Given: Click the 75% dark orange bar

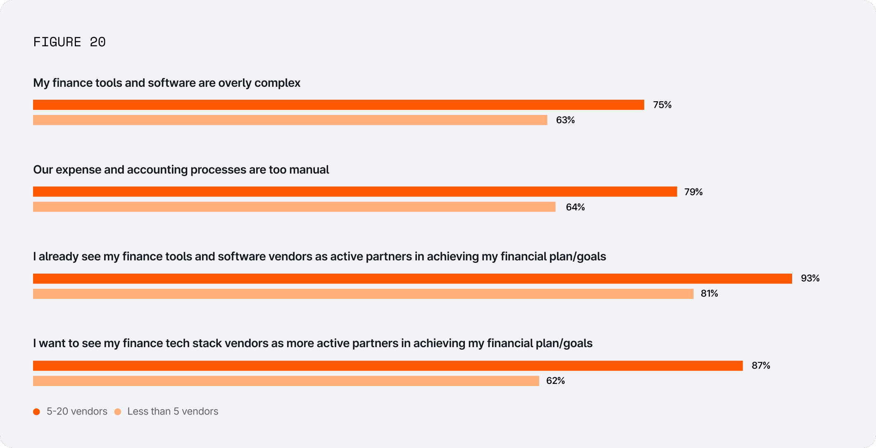Looking at the screenshot, I should coord(338,105).
